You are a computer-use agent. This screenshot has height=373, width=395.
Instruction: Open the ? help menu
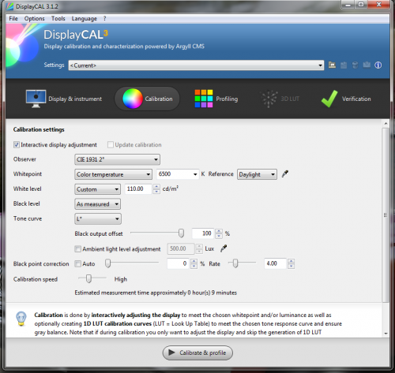104,19
